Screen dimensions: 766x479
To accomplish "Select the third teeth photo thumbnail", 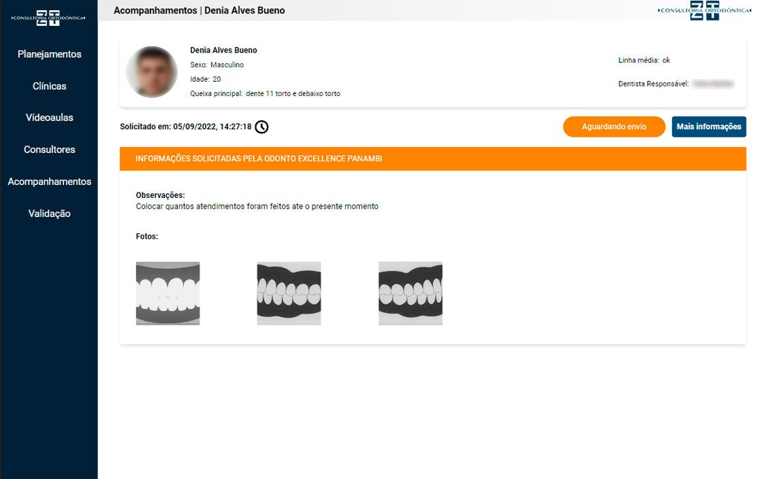I will [x=410, y=293].
